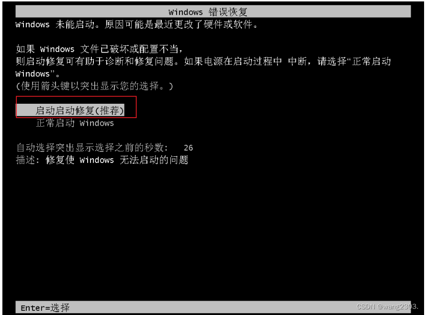Click the 原因可能是最近更改了硬件或软件 phrase
Image resolution: width=426 pixels, height=315 pixels.
(181, 24)
